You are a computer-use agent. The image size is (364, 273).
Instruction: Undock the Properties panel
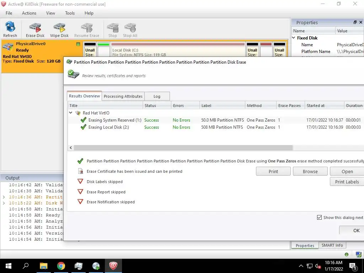point(355,22)
